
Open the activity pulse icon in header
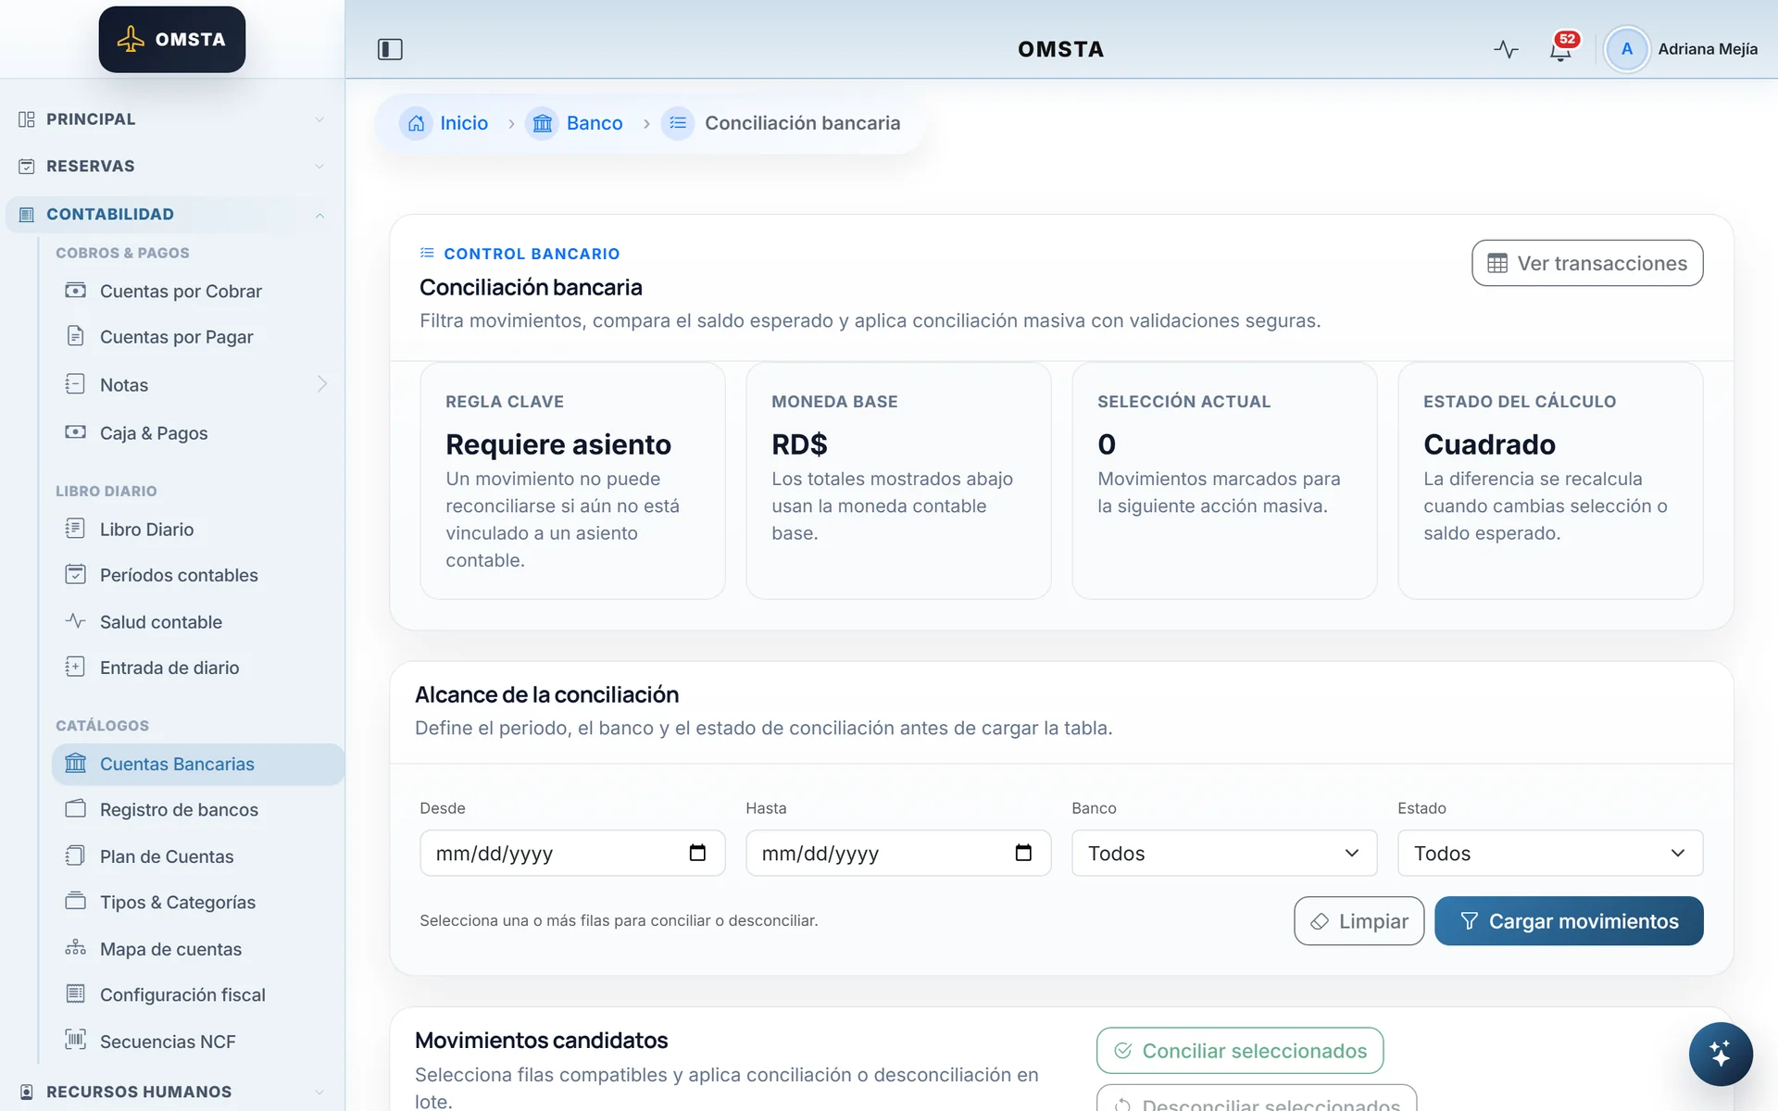(x=1506, y=49)
